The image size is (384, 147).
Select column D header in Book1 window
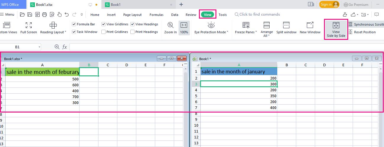click(324, 65)
